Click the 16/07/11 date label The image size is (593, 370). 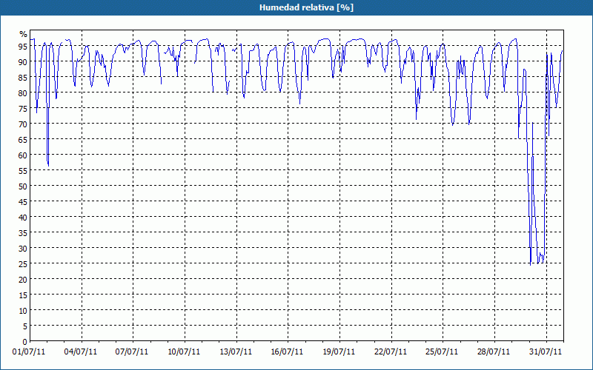point(287,352)
